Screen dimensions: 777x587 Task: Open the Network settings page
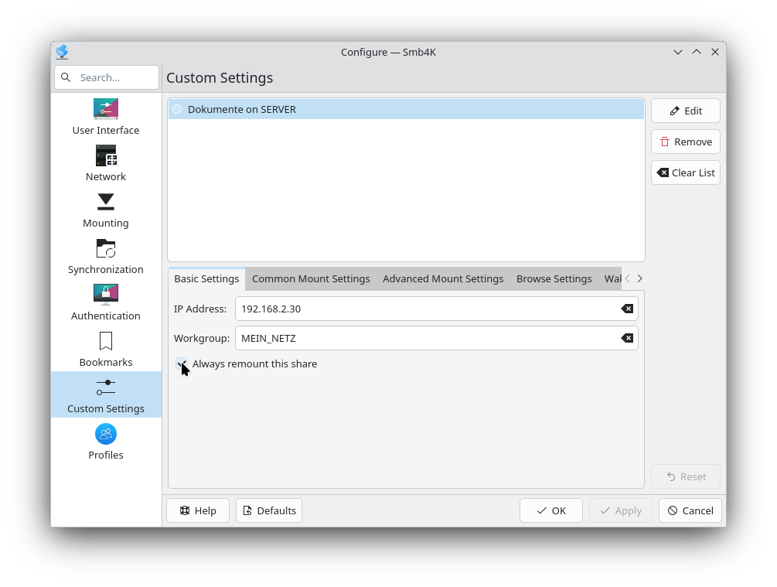(x=106, y=163)
